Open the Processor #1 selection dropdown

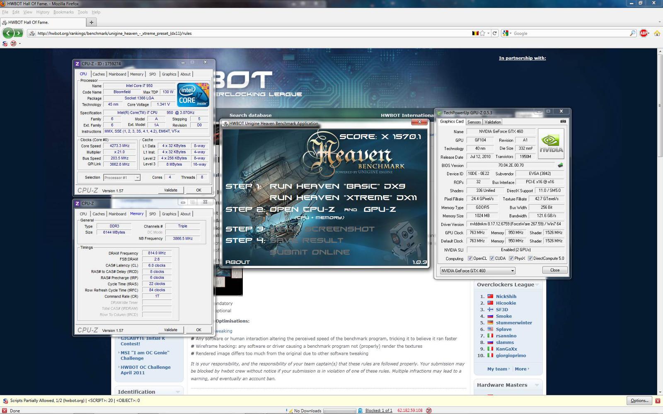click(x=122, y=177)
